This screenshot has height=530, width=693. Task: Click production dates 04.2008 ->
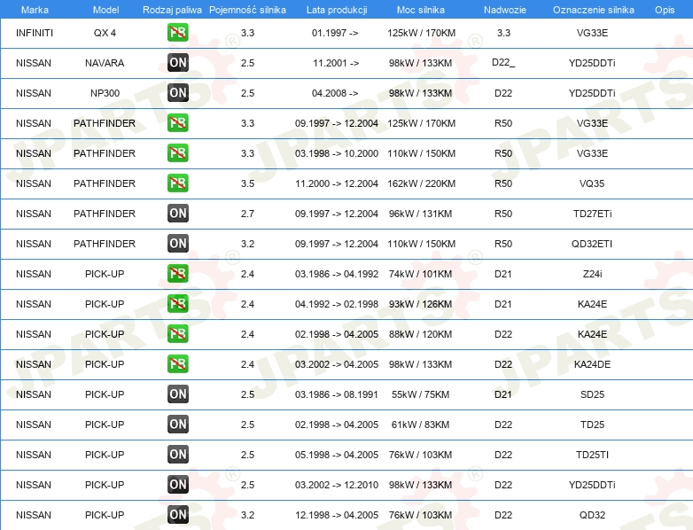pos(335,93)
